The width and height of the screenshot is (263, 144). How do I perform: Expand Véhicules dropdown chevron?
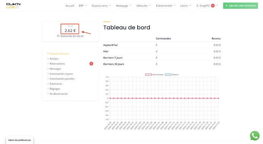pyautogui.click(x=150, y=6)
